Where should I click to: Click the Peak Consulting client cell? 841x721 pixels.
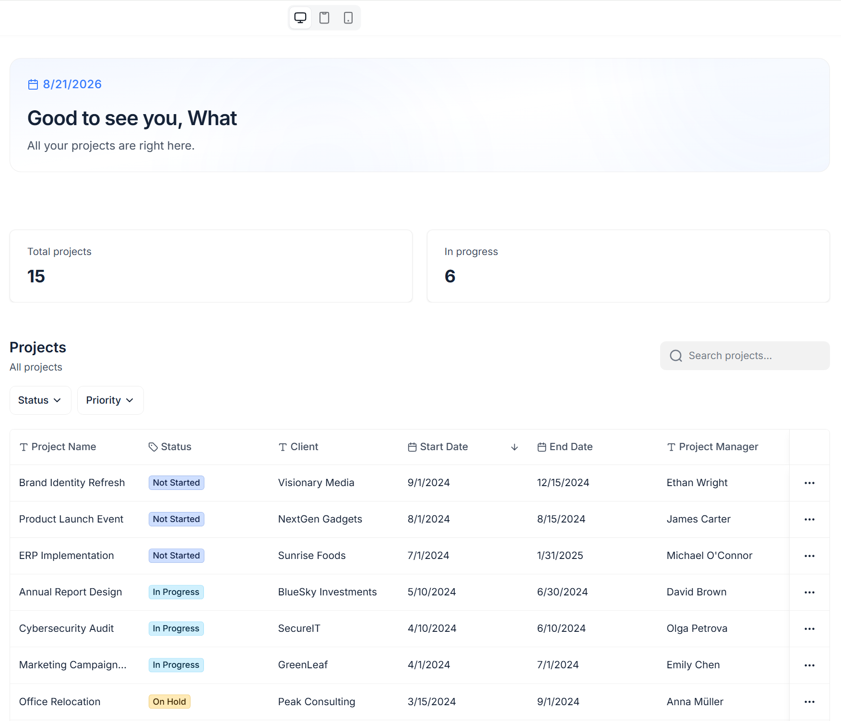pyautogui.click(x=317, y=702)
